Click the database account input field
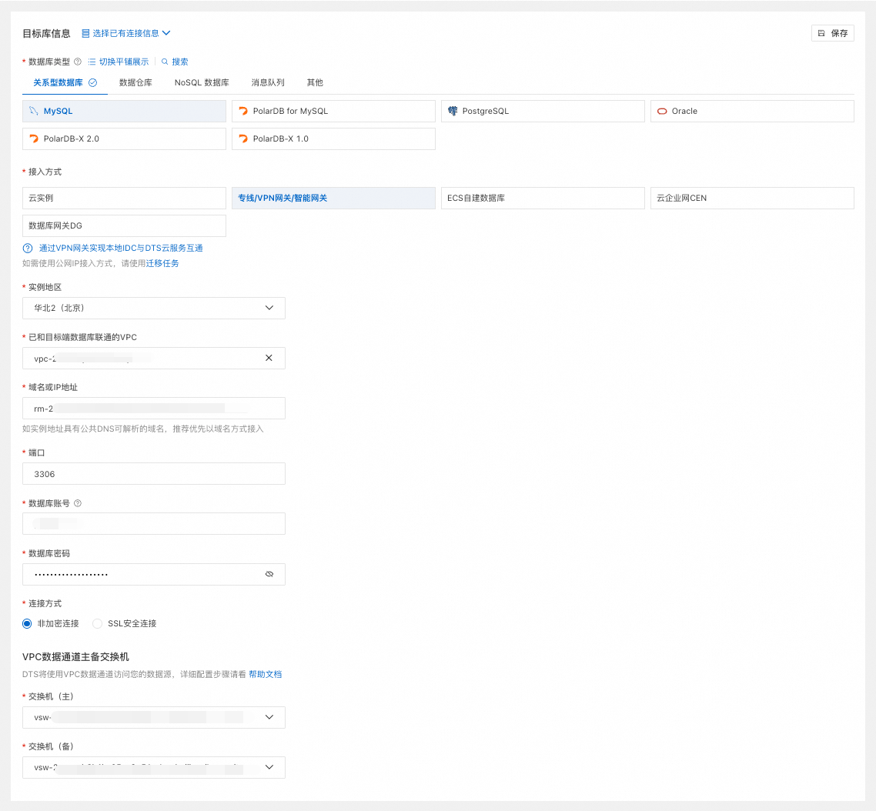The height and width of the screenshot is (811, 876). pos(154,524)
